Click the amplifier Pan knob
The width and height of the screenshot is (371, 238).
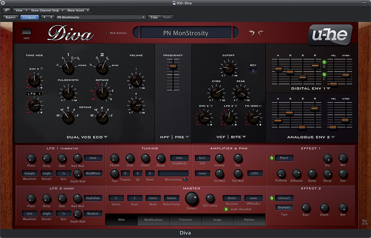click(x=238, y=159)
